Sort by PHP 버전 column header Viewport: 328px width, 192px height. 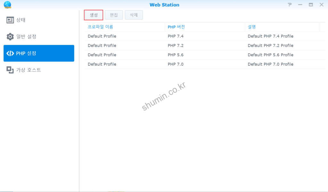[176, 27]
